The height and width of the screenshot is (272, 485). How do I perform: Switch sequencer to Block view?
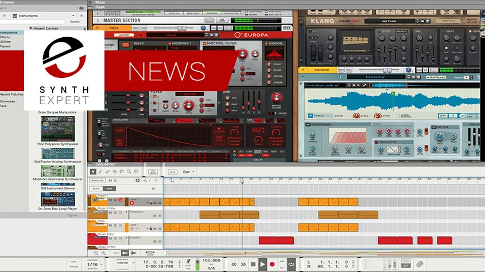tap(96, 188)
